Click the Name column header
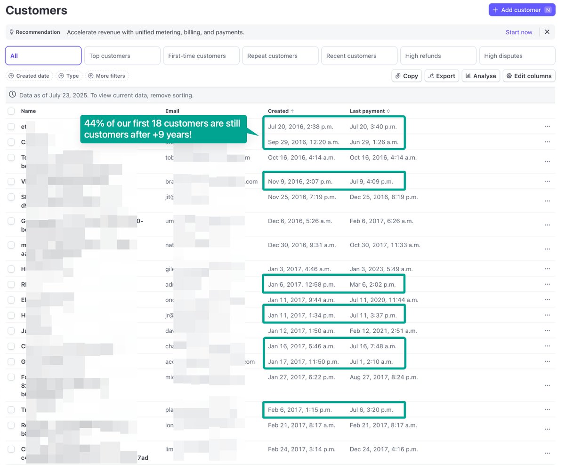 coord(28,111)
